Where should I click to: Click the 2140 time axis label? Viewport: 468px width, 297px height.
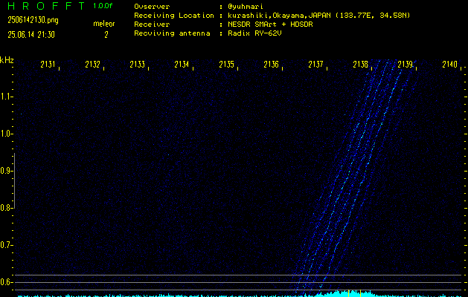(449, 65)
